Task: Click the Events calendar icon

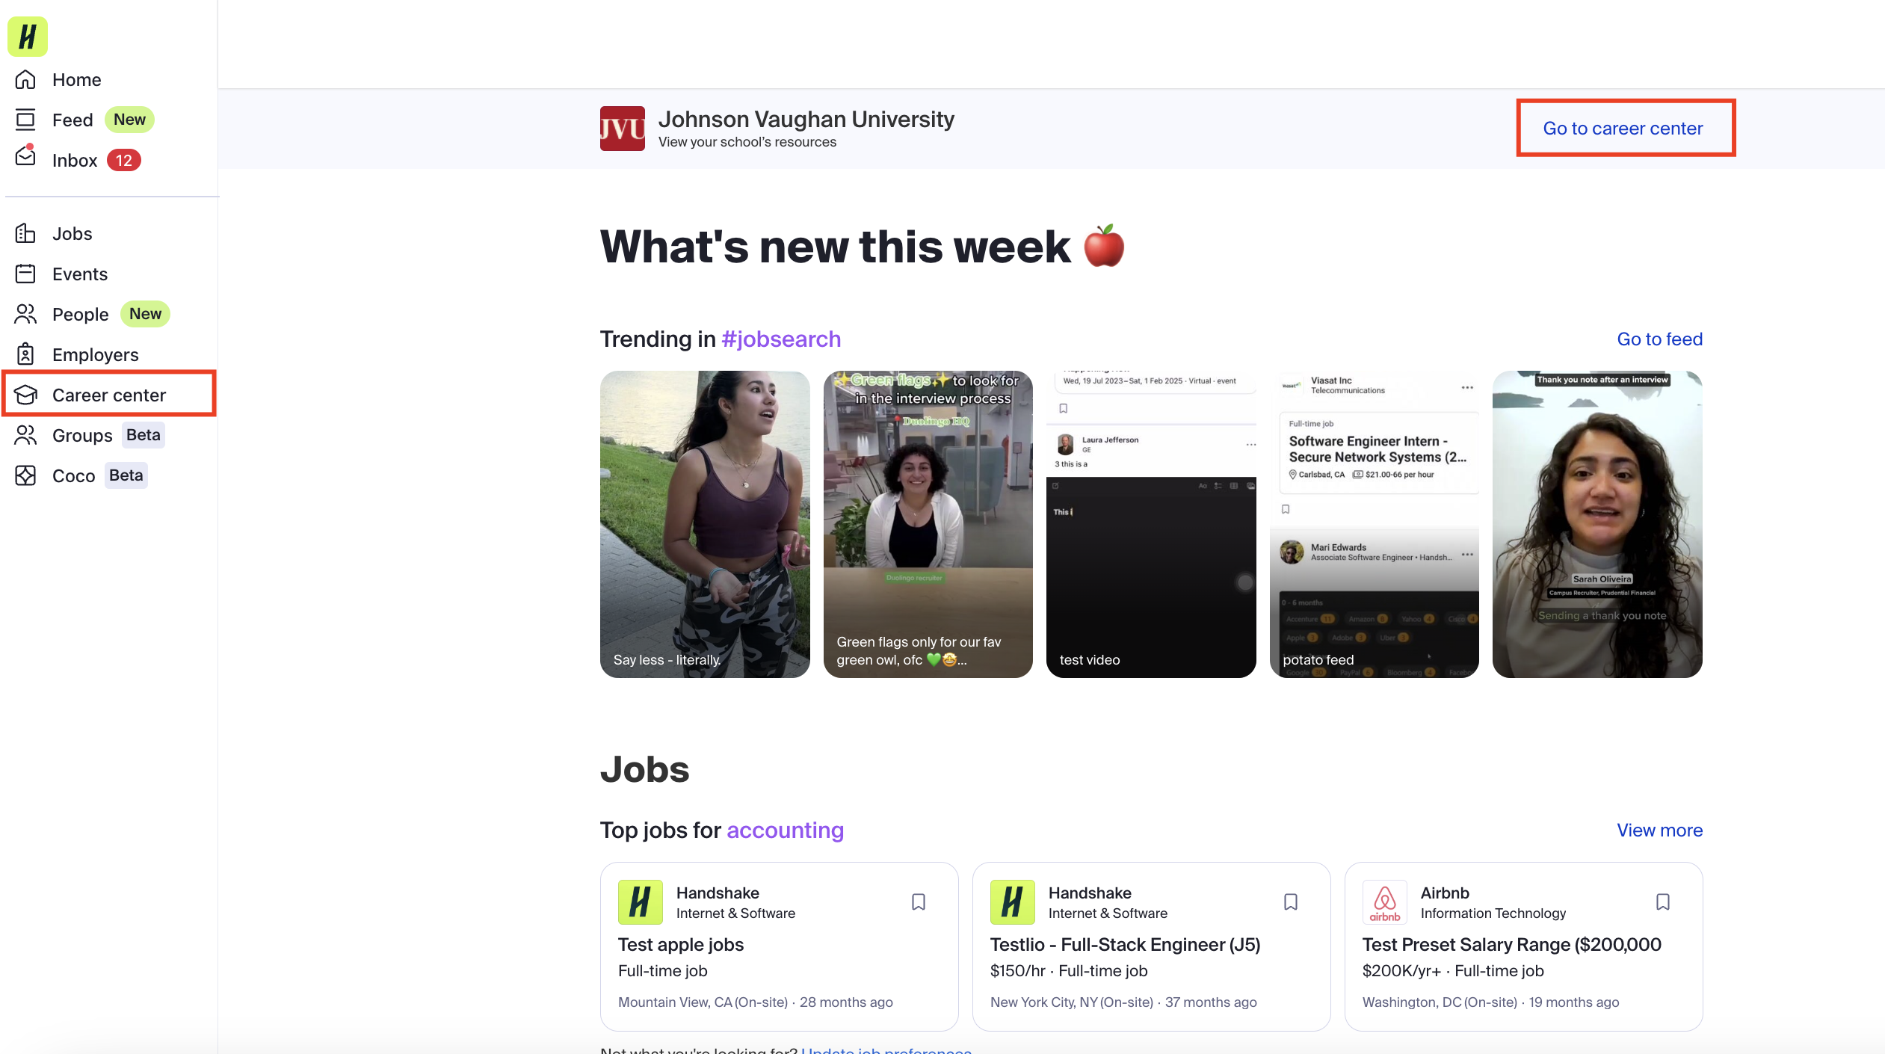Action: (x=25, y=274)
